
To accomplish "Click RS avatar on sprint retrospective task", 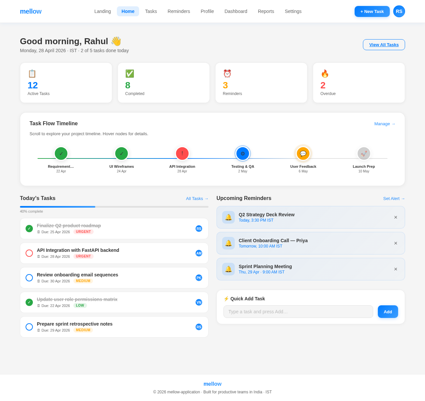I will 199,327.
